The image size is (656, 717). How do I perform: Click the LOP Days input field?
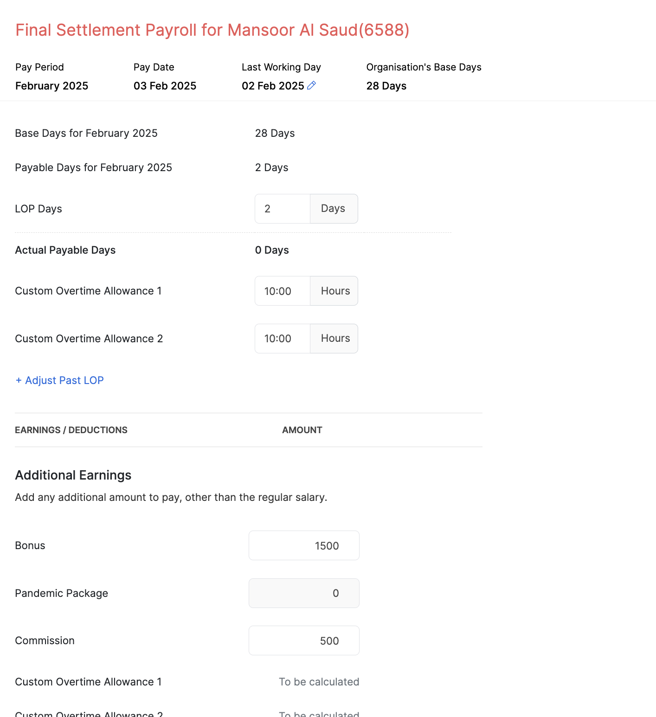282,209
